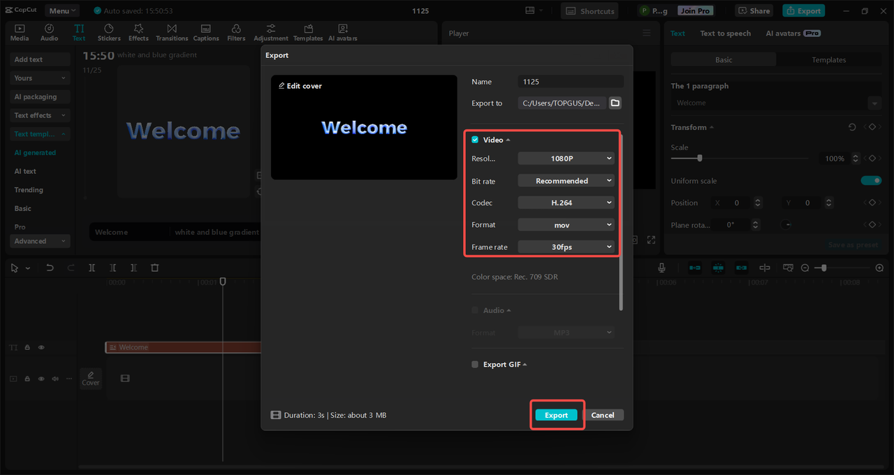Viewport: 894px width, 475px height.
Task: Open the Media panel icon
Action: pyautogui.click(x=20, y=32)
